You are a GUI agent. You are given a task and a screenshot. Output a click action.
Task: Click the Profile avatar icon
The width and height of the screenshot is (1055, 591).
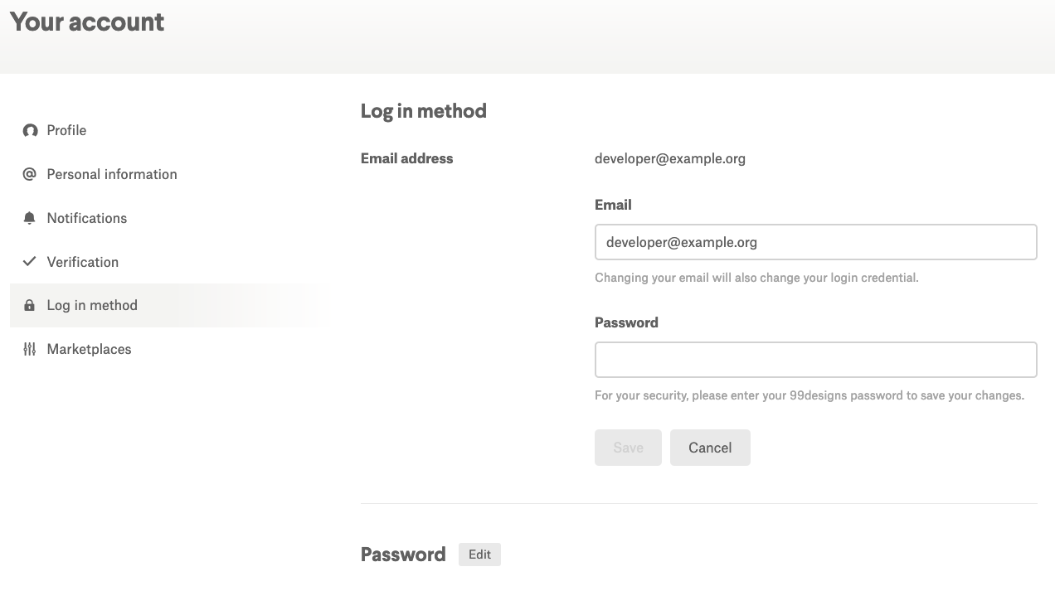(x=30, y=130)
